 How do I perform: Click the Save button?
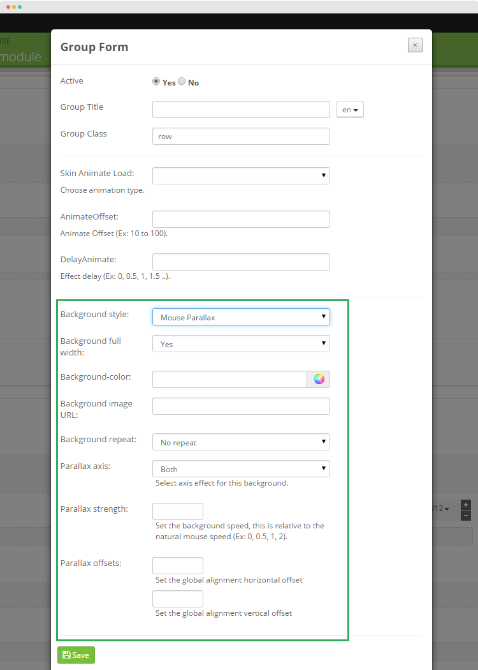pos(76,655)
